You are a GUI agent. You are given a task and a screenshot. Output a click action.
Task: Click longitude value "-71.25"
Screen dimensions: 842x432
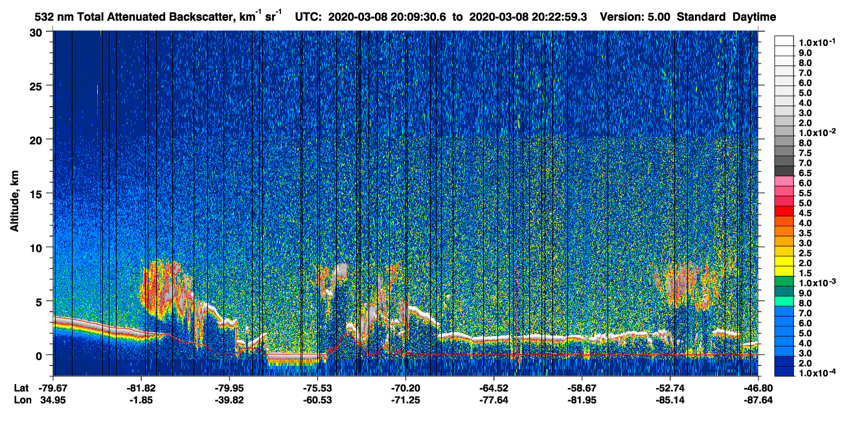[405, 400]
